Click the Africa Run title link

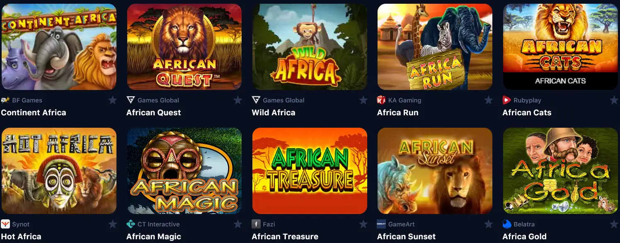click(x=398, y=112)
